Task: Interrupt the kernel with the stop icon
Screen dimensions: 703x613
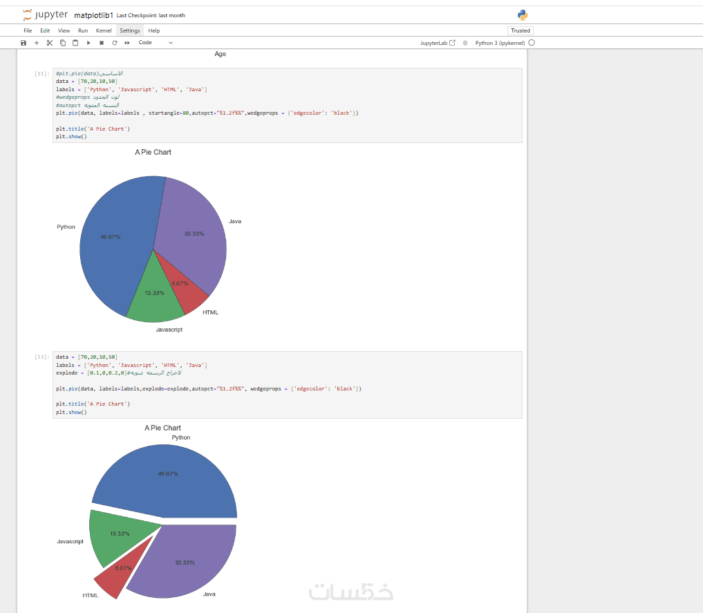Action: 102,43
